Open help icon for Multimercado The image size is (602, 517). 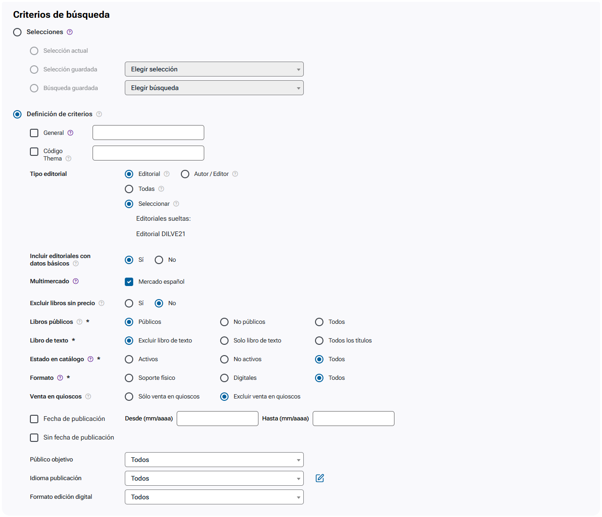point(76,281)
